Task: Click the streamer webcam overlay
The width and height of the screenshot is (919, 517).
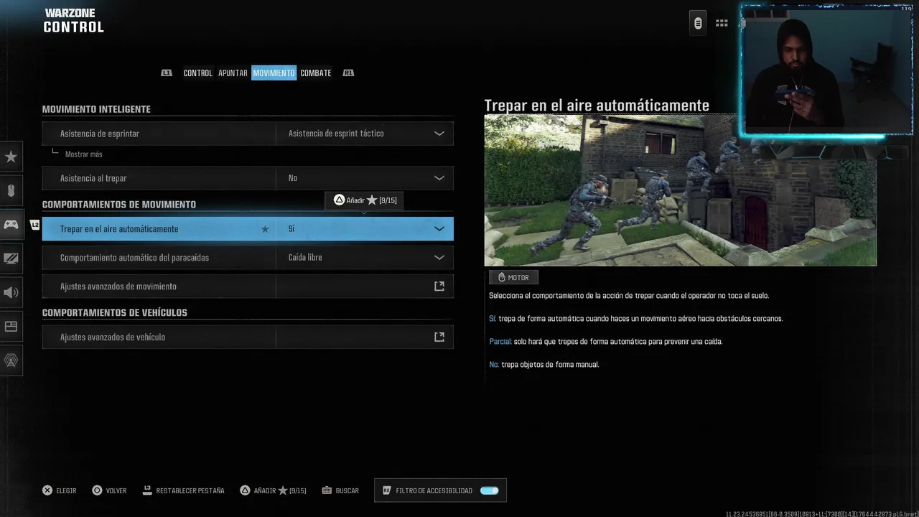Action: tap(827, 70)
